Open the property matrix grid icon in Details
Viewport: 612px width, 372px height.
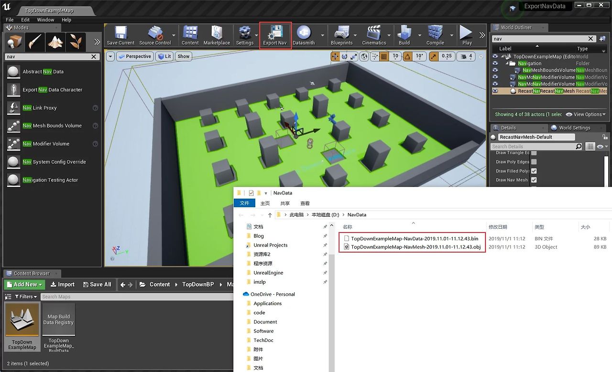590,147
